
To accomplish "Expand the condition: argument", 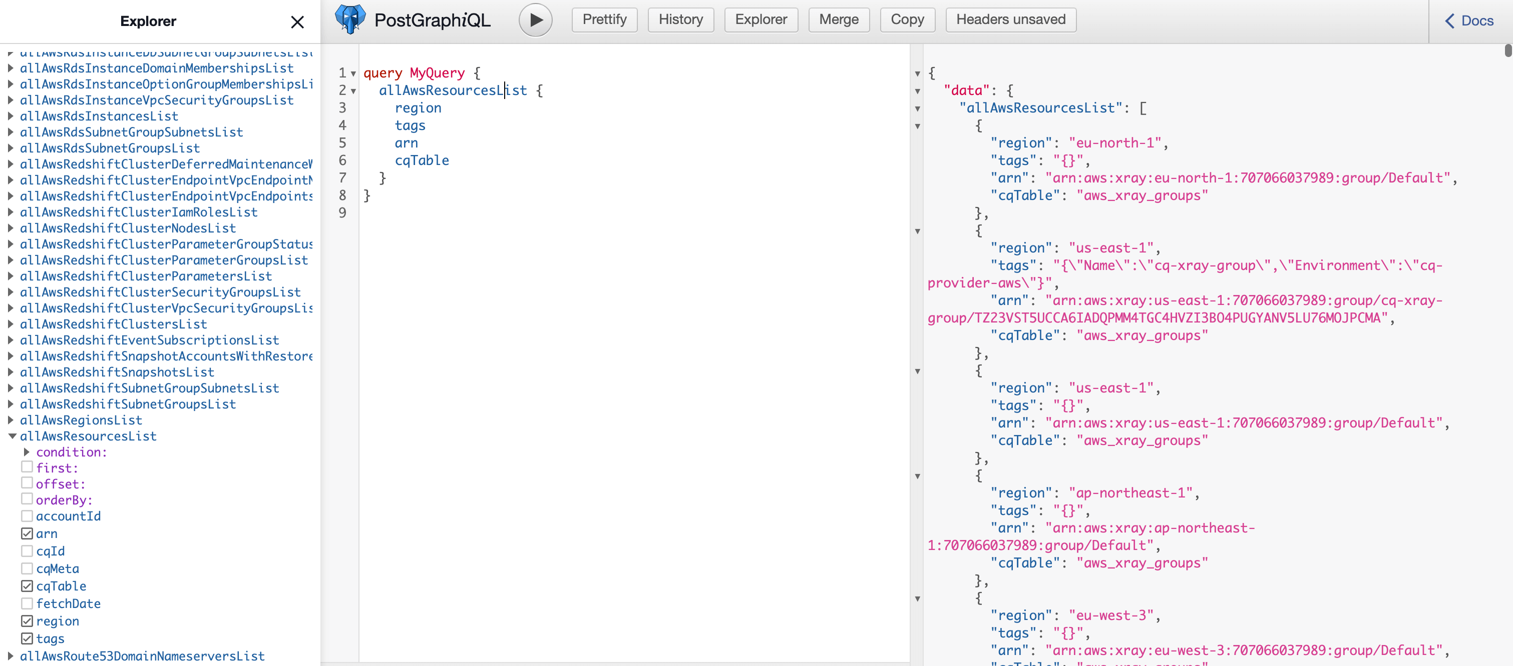I will [x=27, y=452].
